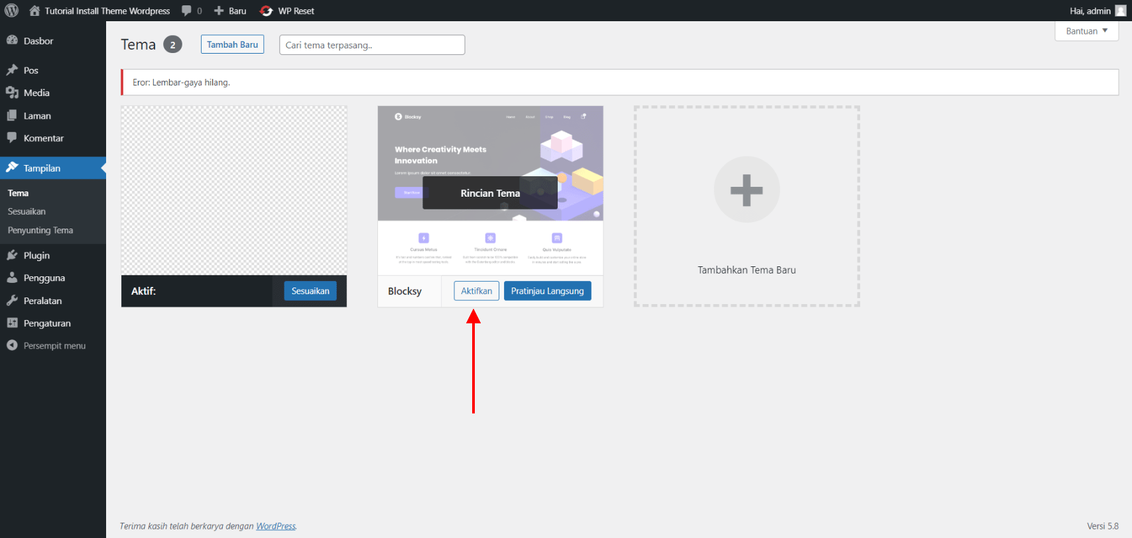The image size is (1132, 538).
Task: Click the Laman pages icon
Action: [x=12, y=115]
